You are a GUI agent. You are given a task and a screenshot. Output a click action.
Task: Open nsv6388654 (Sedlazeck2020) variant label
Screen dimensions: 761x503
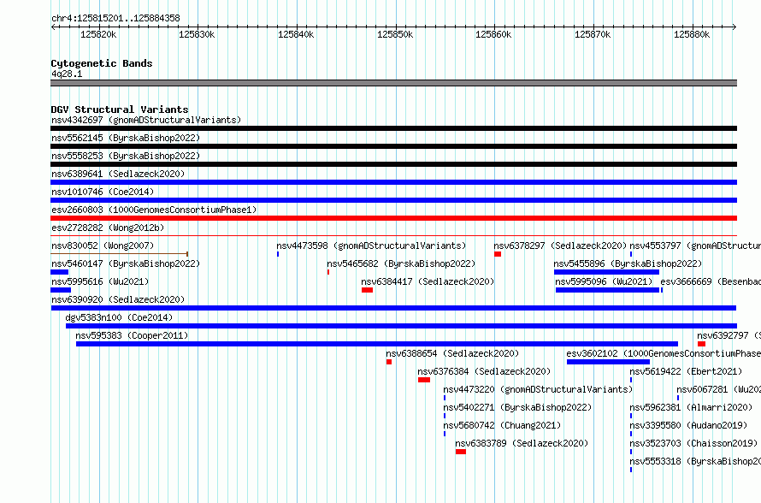click(452, 353)
